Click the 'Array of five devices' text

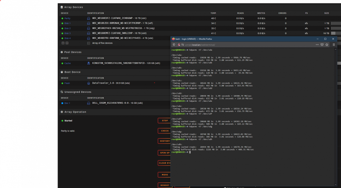pos(102,43)
